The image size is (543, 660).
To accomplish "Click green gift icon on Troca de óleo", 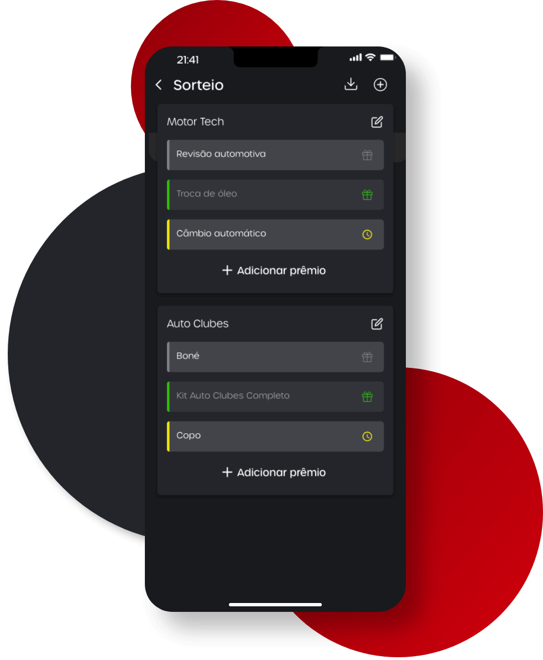I will 367,195.
